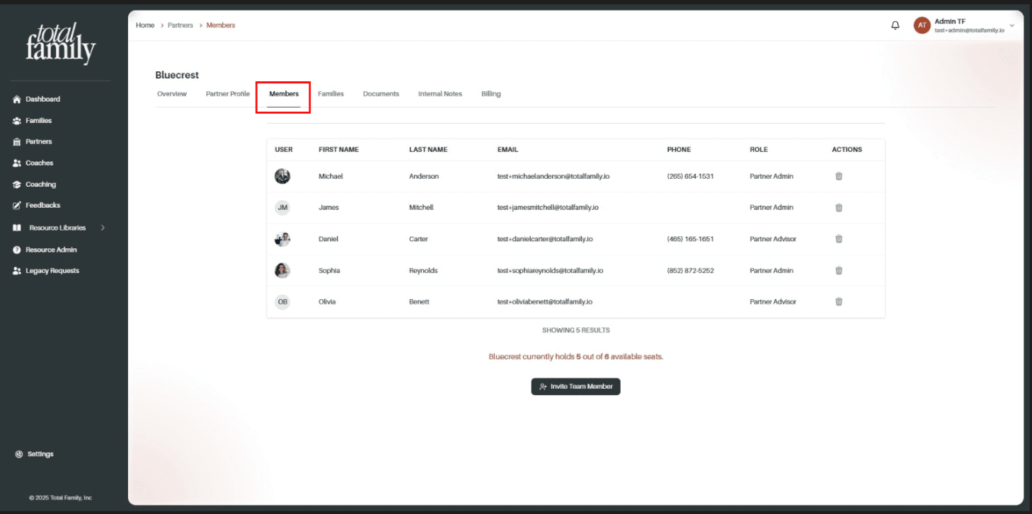Select the Members tab

point(284,94)
